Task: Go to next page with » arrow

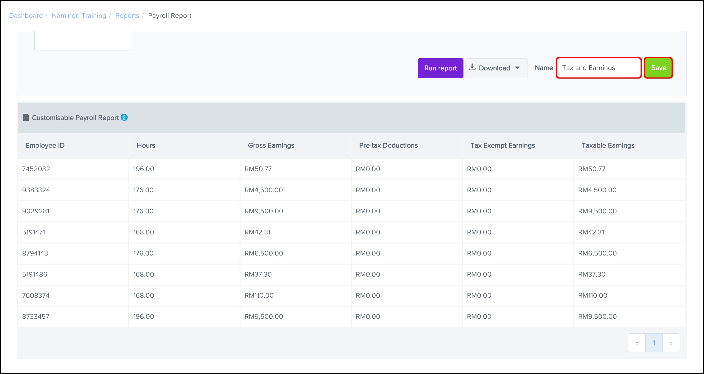Action: click(671, 343)
